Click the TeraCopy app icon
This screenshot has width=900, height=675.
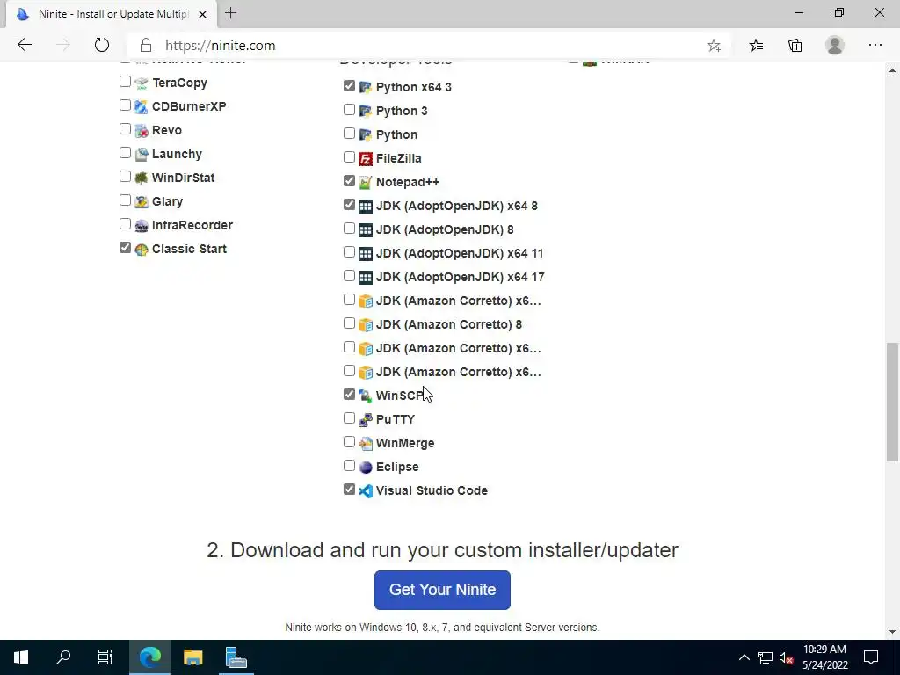(x=142, y=83)
